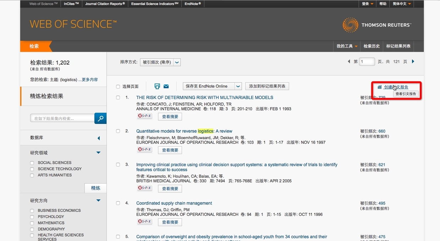This screenshot has height=241, width=440.
Task: Click the 精炼 button
Action: point(95,188)
